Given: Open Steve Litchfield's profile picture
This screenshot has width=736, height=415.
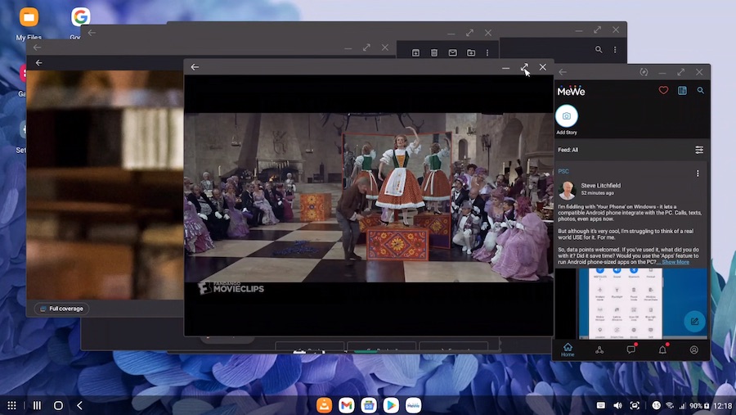Looking at the screenshot, I should pyautogui.click(x=567, y=190).
